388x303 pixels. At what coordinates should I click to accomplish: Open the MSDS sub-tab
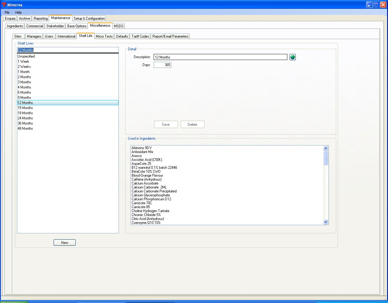[119, 26]
